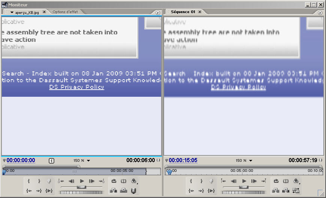Go to In point in source monitor
The width and height of the screenshot is (326, 198).
[29, 191]
